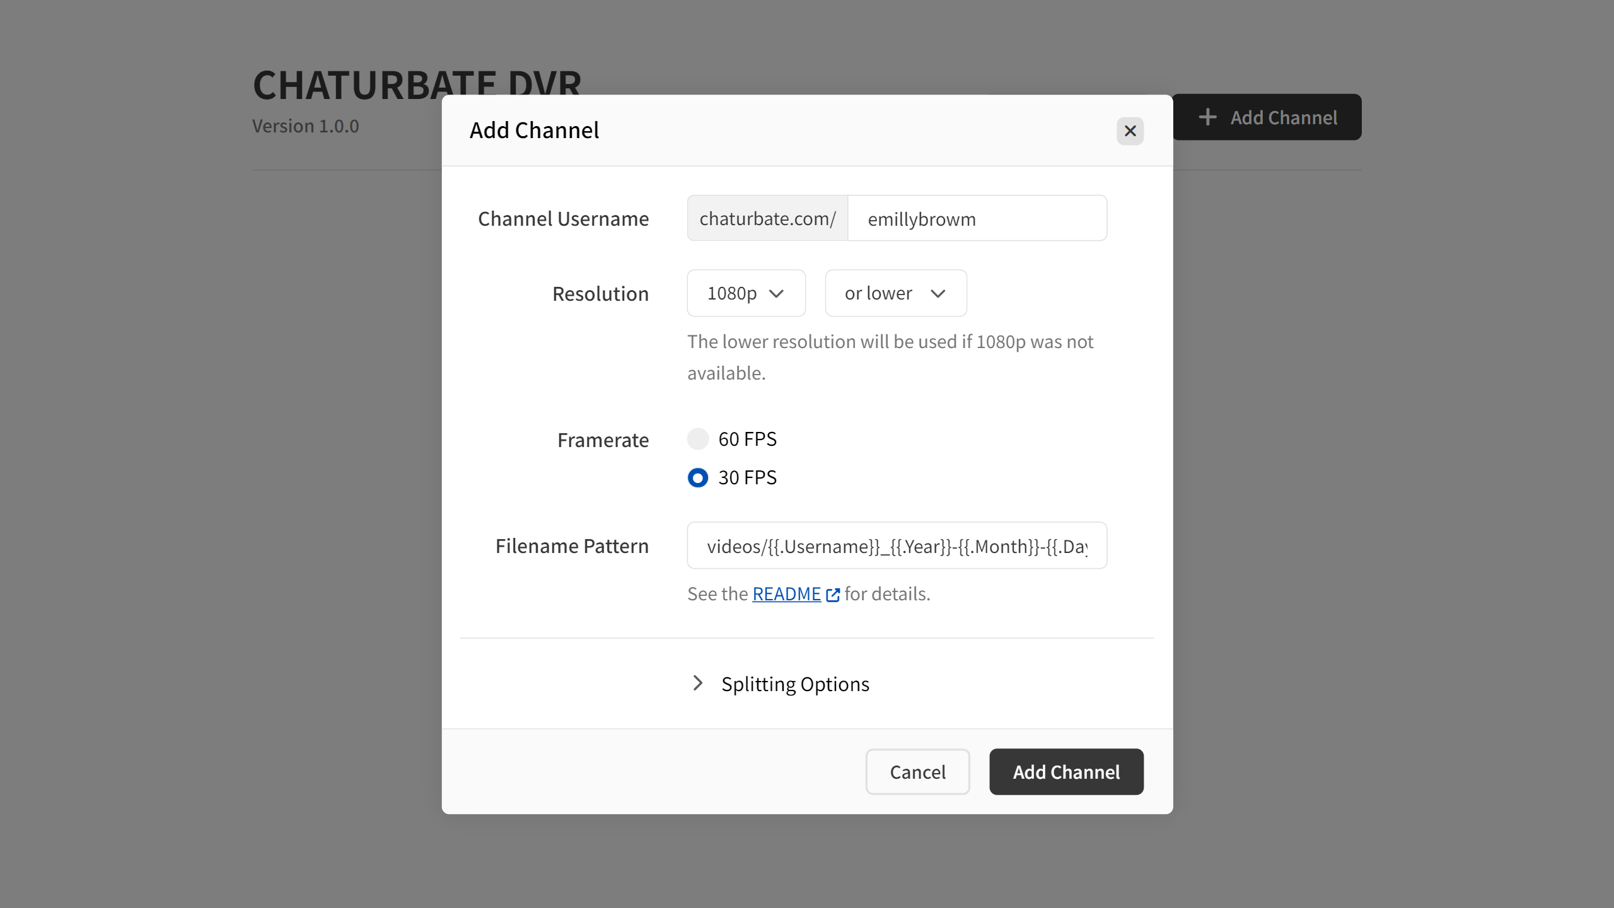Click the plus icon on Add Channel header button
1614x908 pixels.
click(1207, 117)
